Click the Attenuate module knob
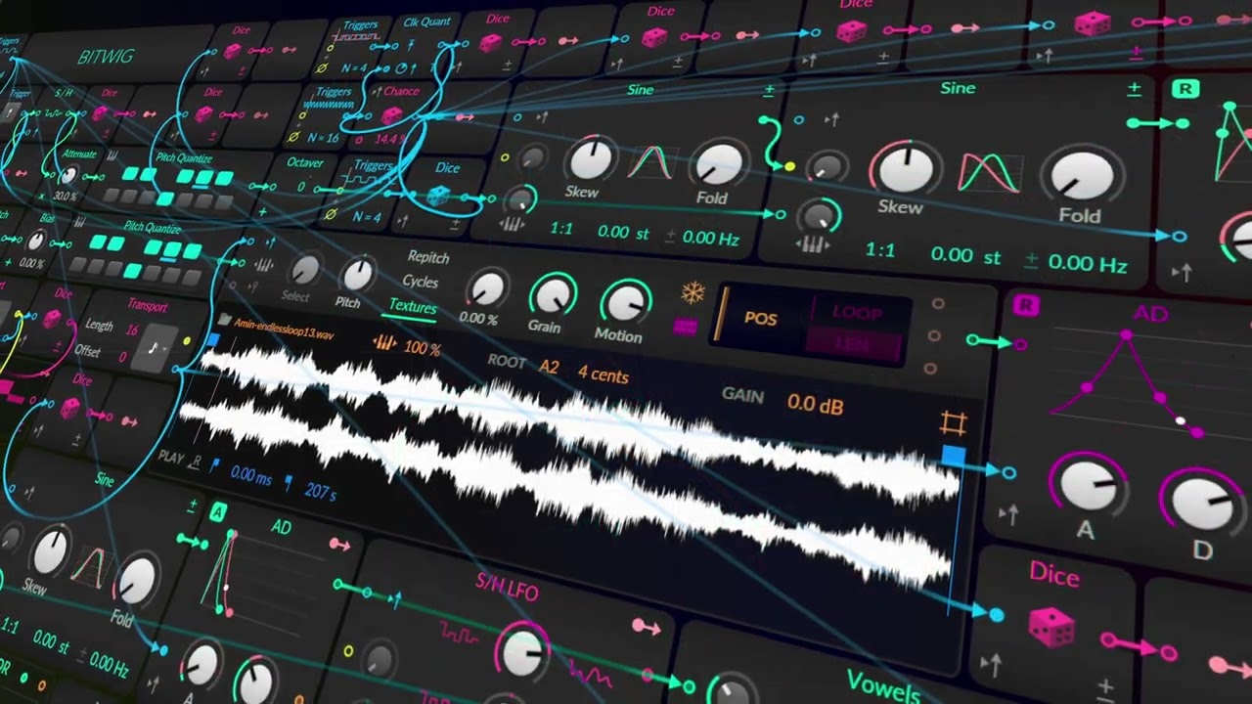The height and width of the screenshot is (704, 1252). click(67, 176)
